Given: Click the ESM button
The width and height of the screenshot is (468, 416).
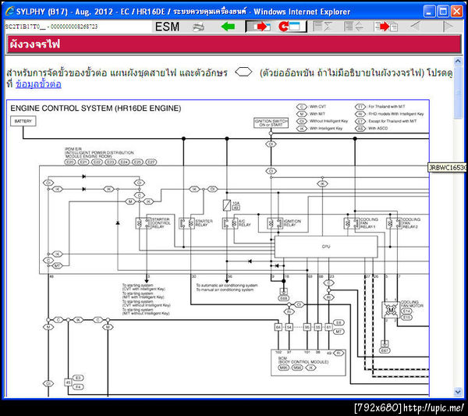Looking at the screenshot, I should 167,27.
